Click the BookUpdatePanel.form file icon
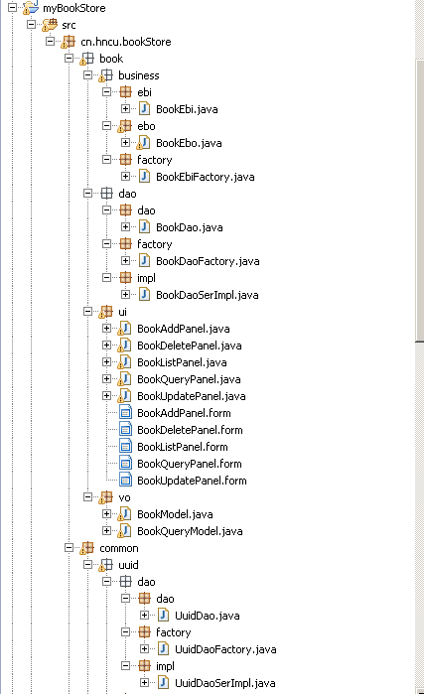 [x=126, y=480]
